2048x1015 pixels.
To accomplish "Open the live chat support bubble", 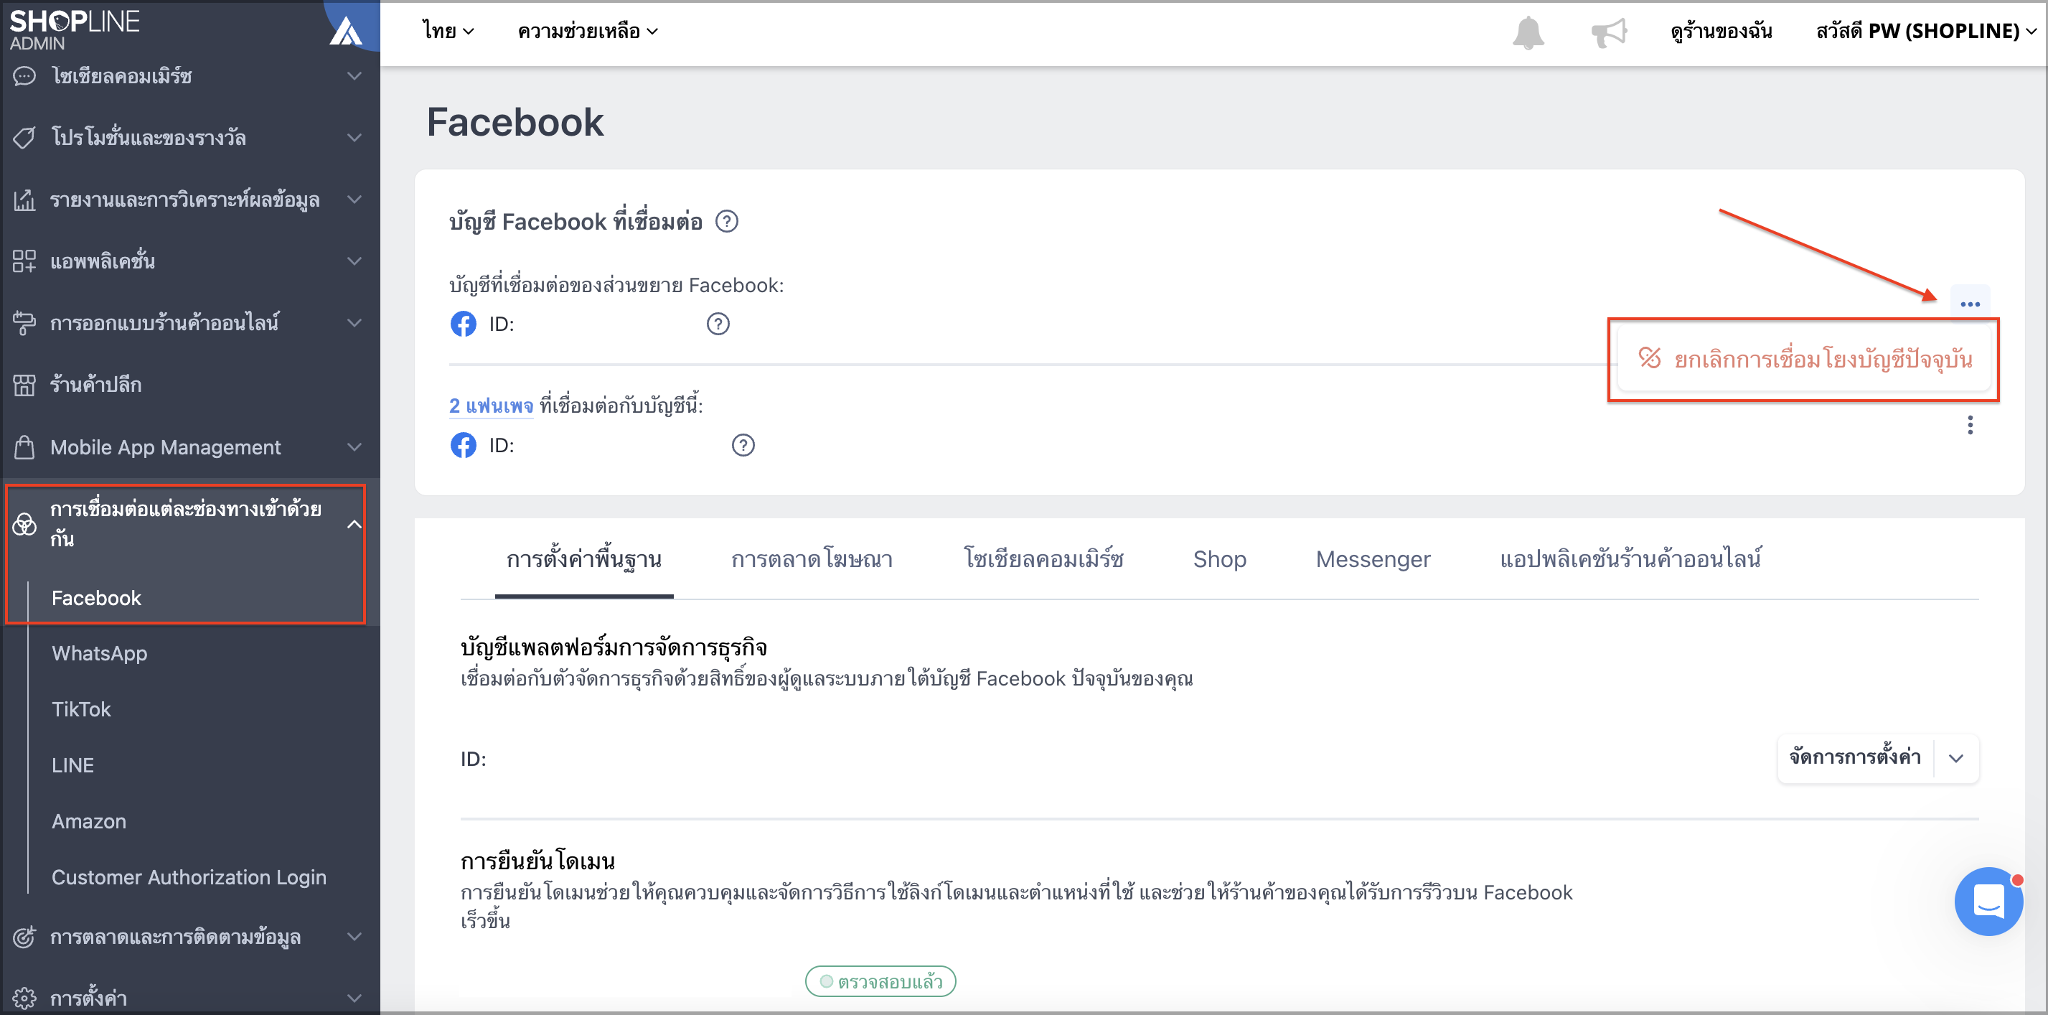I will click(1988, 902).
